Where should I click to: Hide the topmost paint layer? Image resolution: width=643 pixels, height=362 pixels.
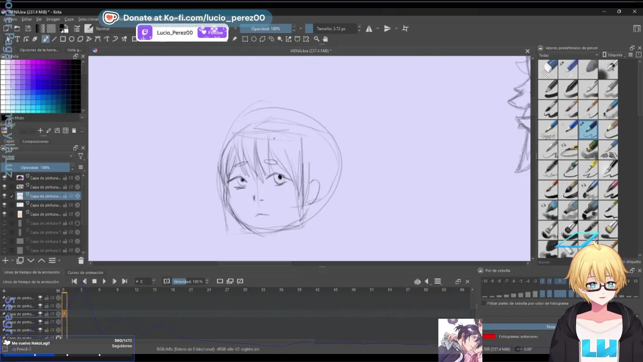click(5, 178)
